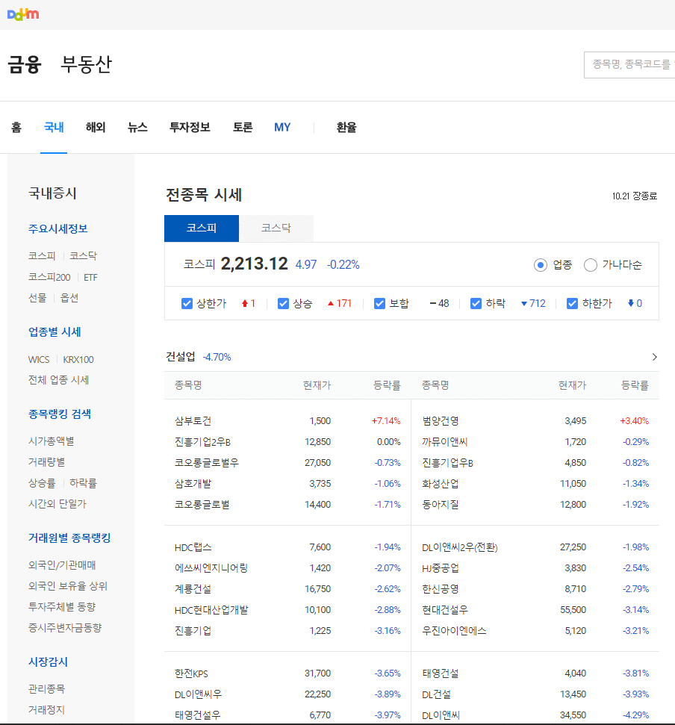Open the 선물 sidebar link
675x725 pixels.
37,298
